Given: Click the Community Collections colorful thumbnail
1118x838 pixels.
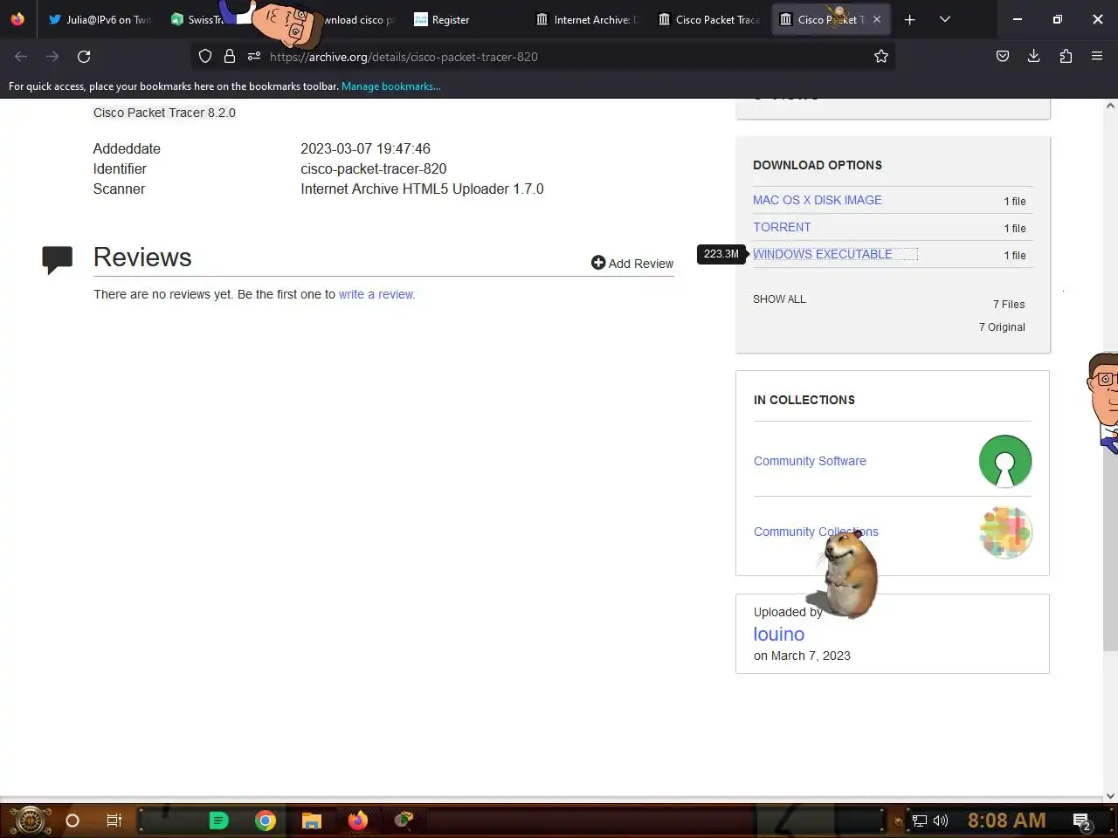Looking at the screenshot, I should click(1005, 532).
